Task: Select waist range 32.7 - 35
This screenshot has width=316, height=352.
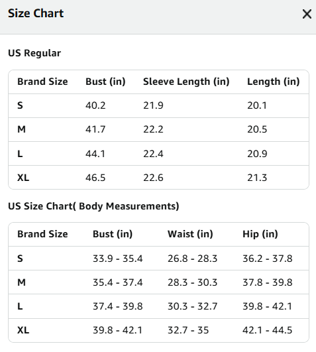Action: 188,330
